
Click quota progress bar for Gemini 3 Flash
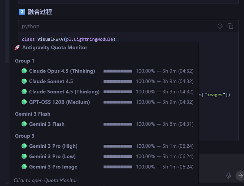coord(118,124)
